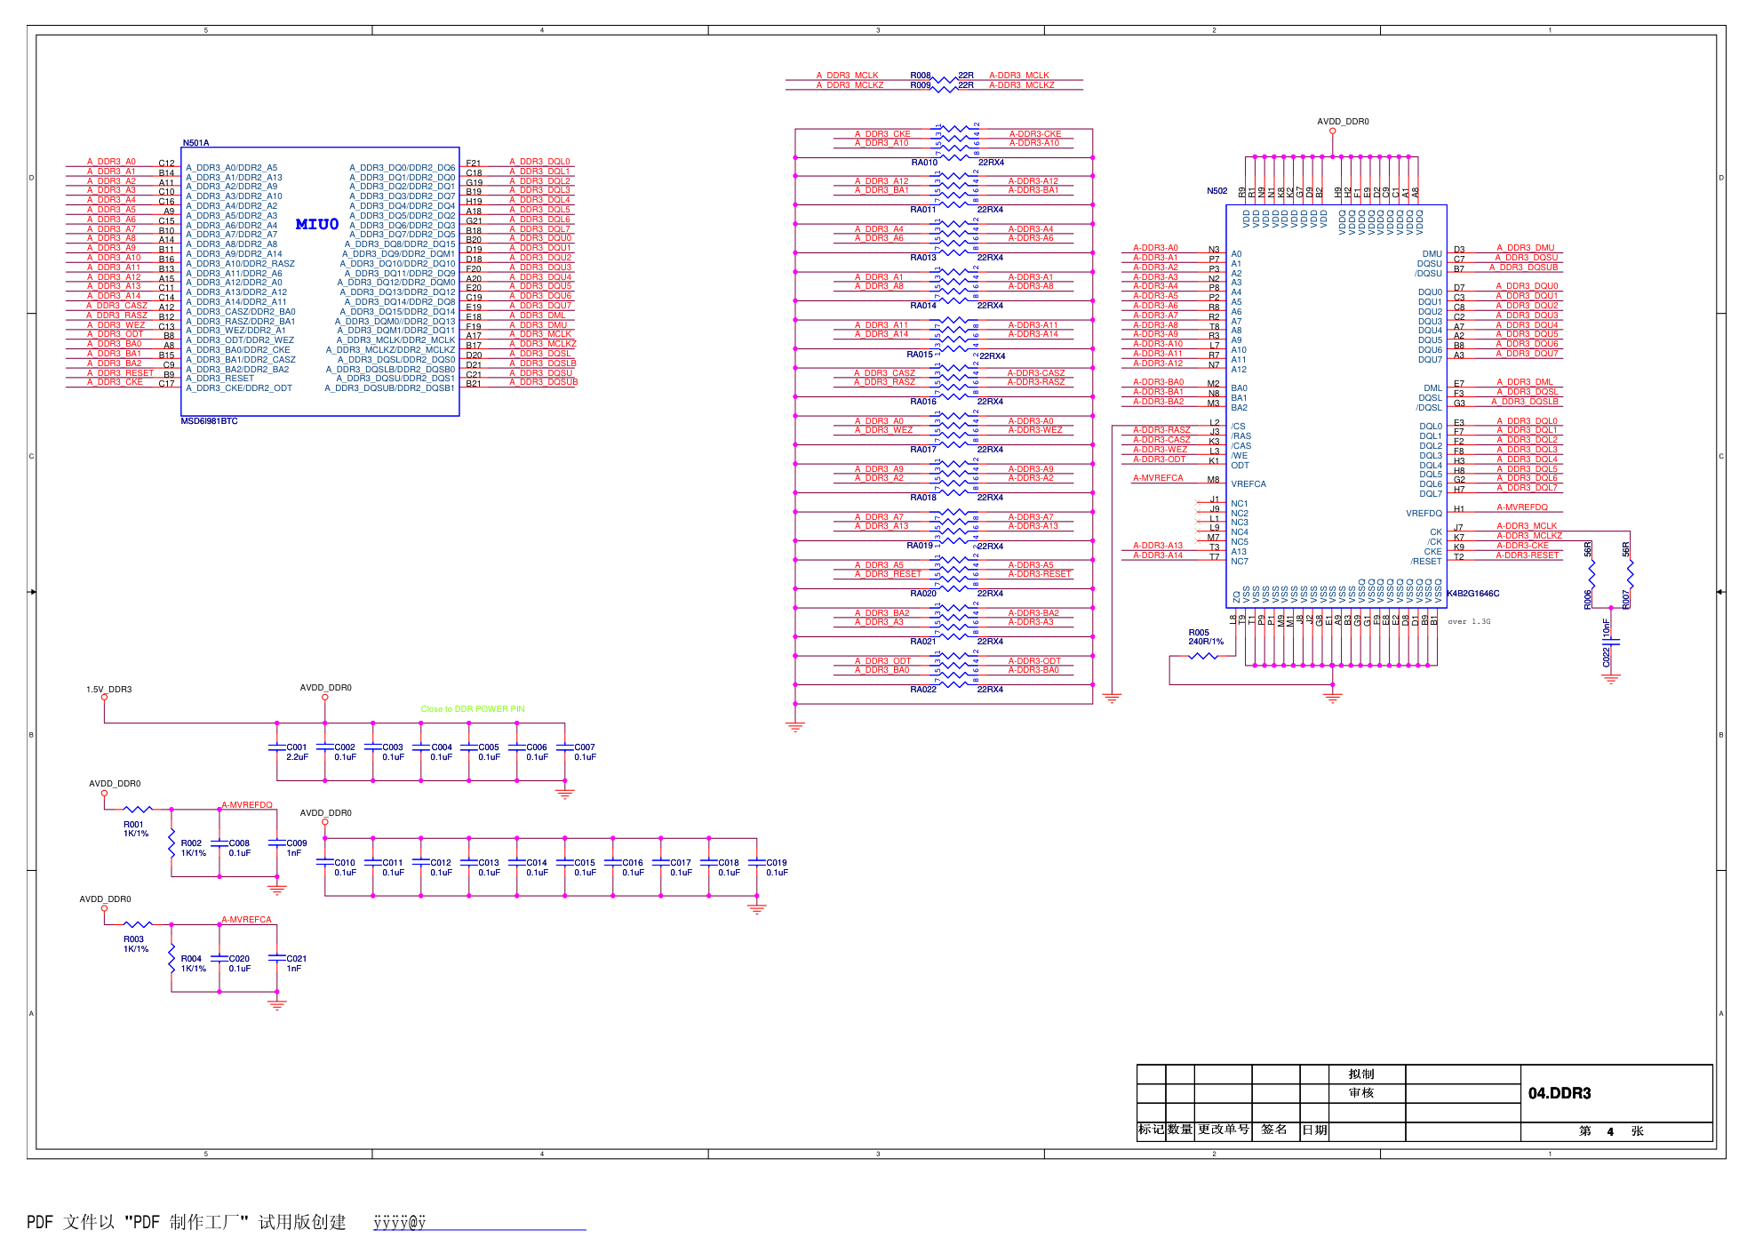The width and height of the screenshot is (1763, 1246).
Task: Click capacitor C007 label
Action: point(585,747)
